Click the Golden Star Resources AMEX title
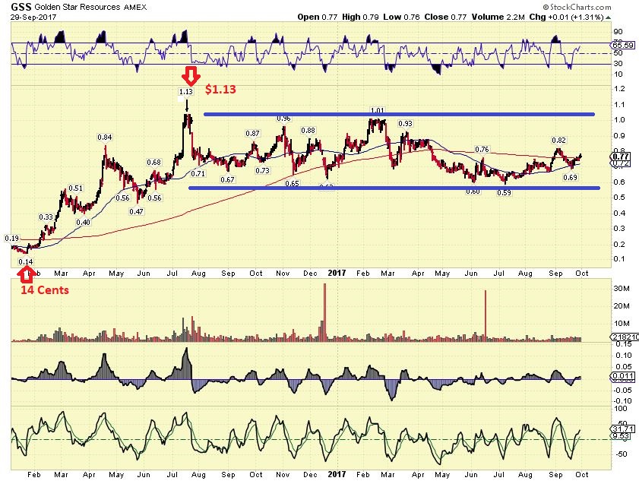This screenshot has height=484, width=639. (90, 7)
